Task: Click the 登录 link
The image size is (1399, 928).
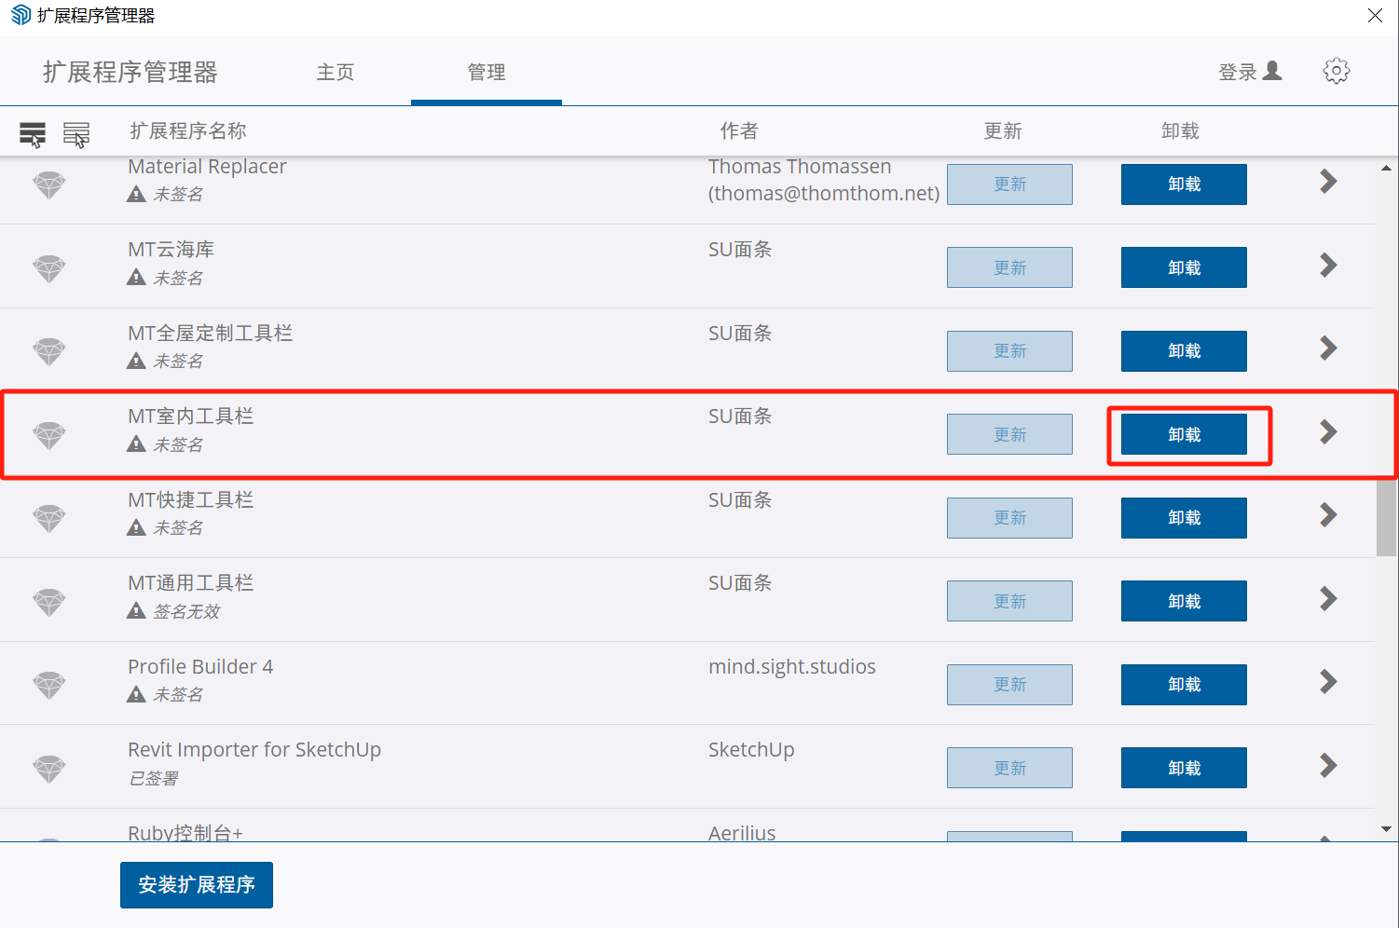Action: [x=1238, y=72]
